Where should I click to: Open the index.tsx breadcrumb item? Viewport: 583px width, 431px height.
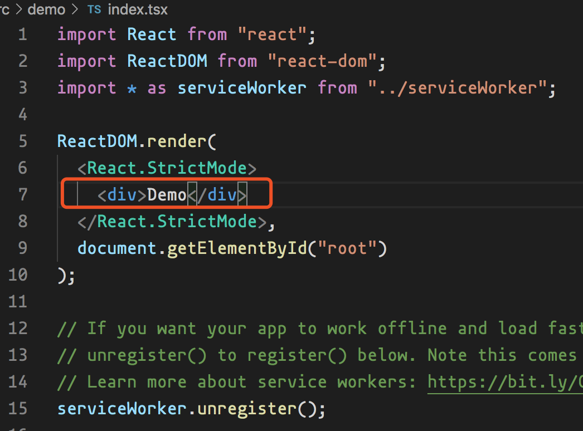(x=137, y=10)
